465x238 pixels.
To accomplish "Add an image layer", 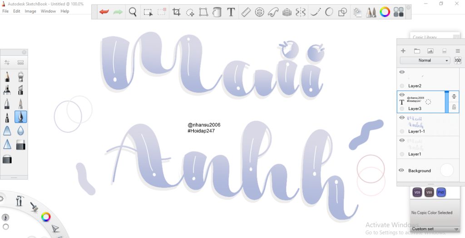I will [430, 51].
